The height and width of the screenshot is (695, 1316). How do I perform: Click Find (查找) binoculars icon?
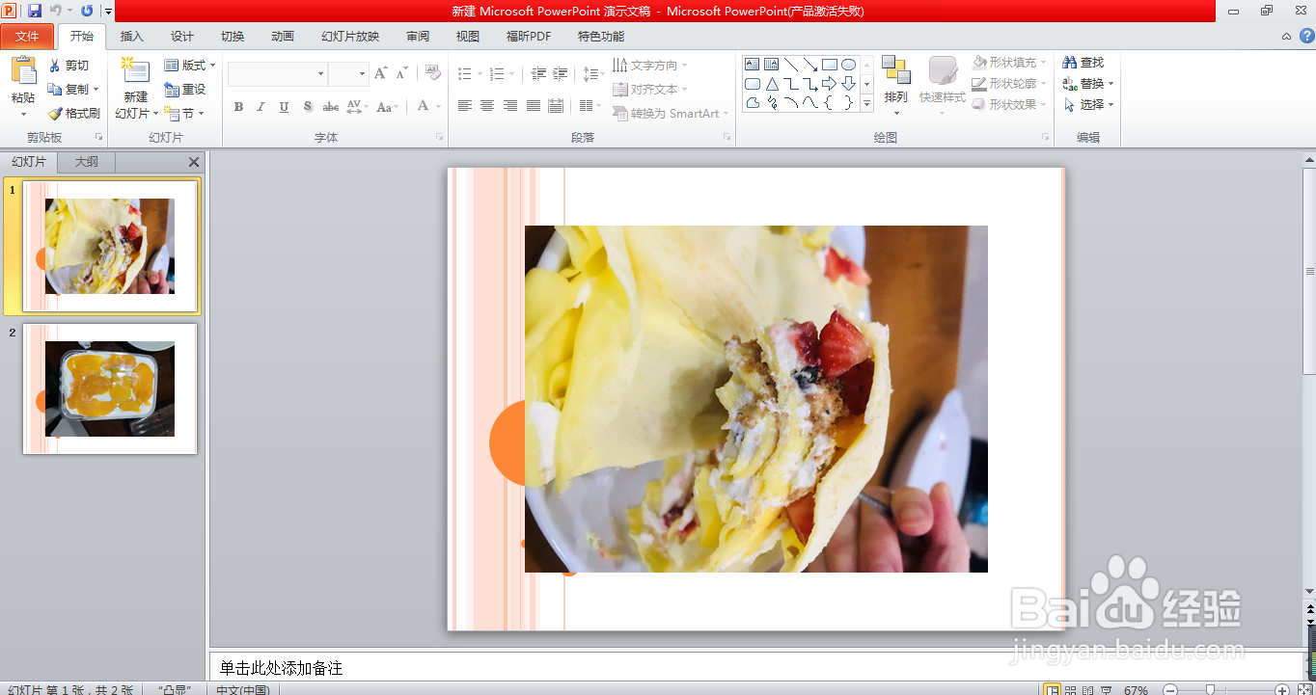coord(1069,63)
